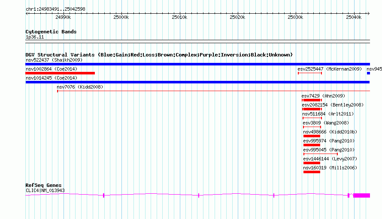
Task: Click the nsv160319 (Mills2006) label
Action: [330, 168]
